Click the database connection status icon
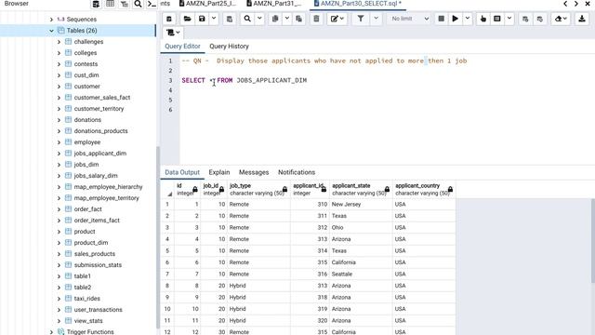This screenshot has height=335, width=595. [x=169, y=19]
